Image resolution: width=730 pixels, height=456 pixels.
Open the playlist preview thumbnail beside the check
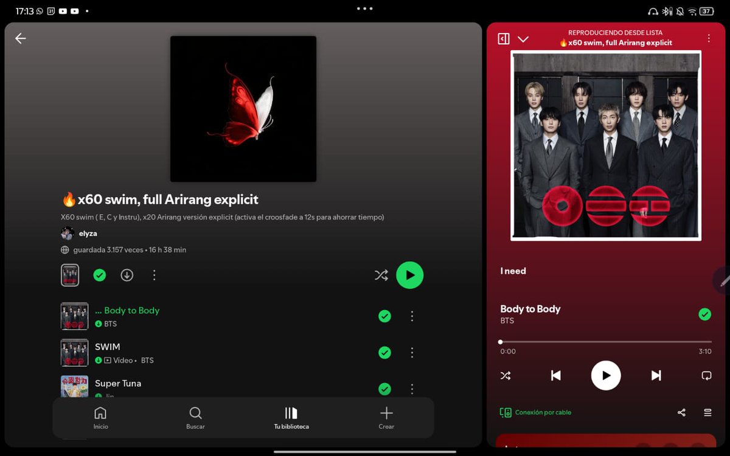click(70, 275)
